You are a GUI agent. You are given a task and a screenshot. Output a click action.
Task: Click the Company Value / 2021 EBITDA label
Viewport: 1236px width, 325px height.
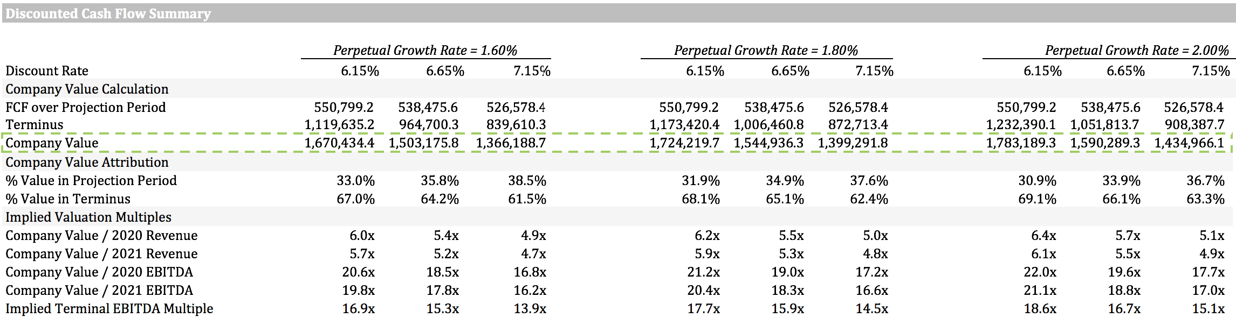point(99,291)
